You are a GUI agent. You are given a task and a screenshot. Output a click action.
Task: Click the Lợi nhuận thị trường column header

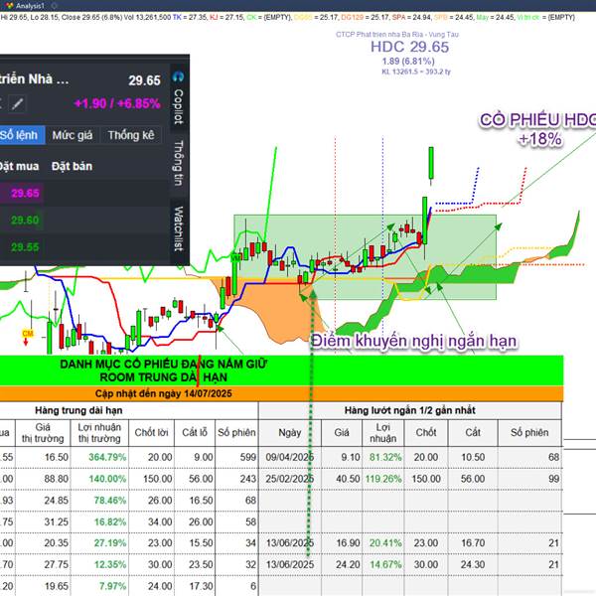coord(99,433)
